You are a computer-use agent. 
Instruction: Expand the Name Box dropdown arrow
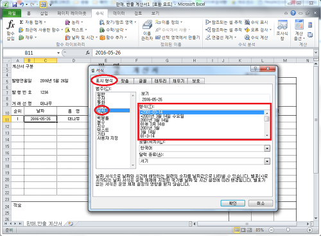tap(58, 53)
